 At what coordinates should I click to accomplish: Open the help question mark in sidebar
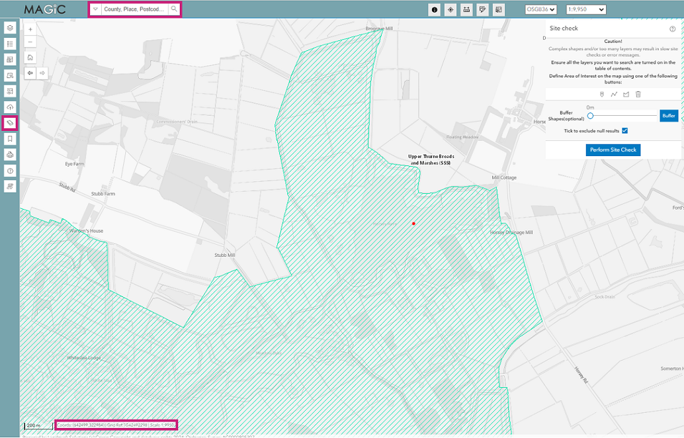point(10,171)
